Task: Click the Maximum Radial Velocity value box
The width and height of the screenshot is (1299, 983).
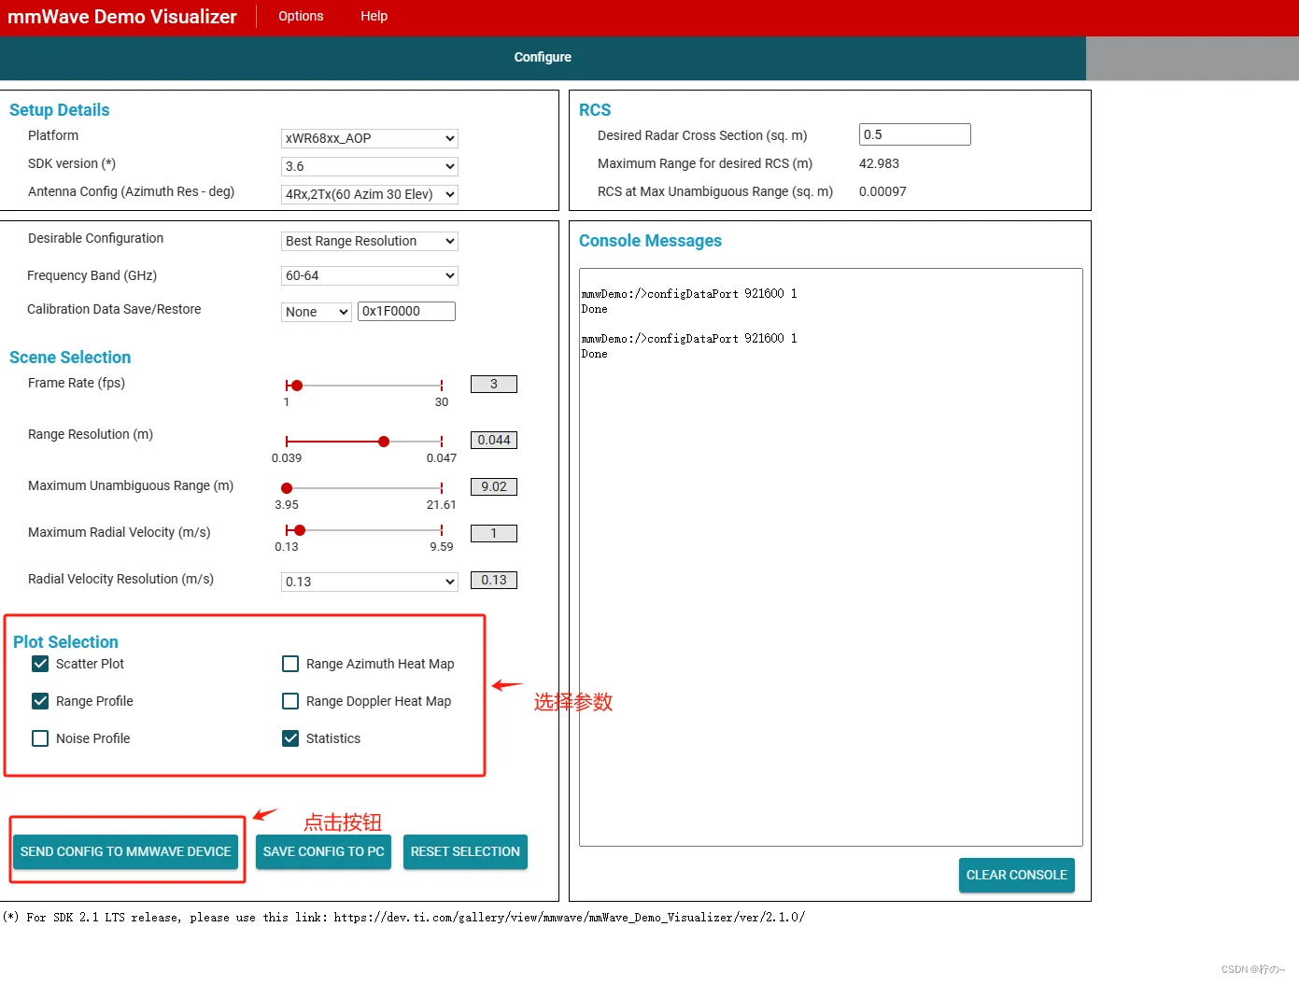Action: point(494,533)
